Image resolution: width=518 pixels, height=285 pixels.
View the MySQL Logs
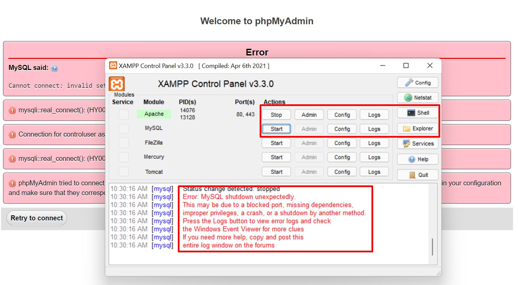tap(374, 129)
